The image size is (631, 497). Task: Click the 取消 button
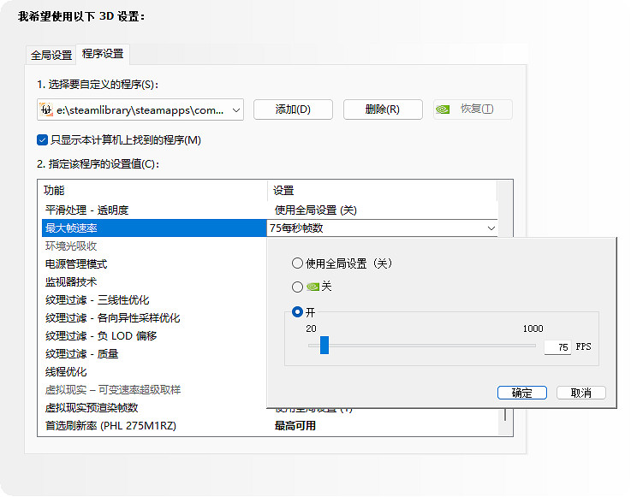581,393
